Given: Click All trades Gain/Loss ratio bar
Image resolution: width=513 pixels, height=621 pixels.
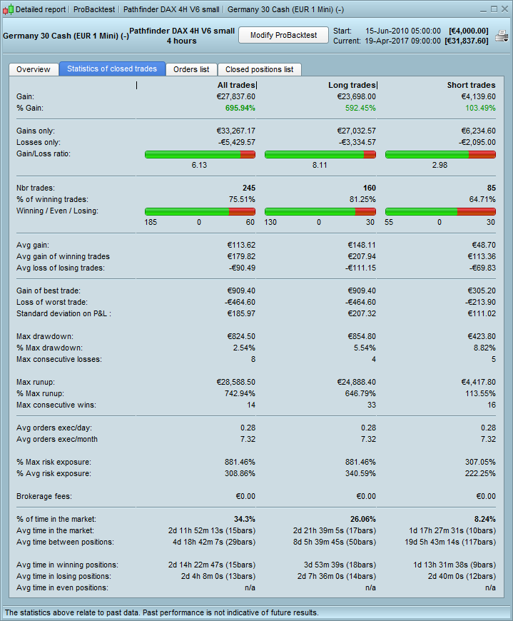Looking at the screenshot, I should (200, 154).
